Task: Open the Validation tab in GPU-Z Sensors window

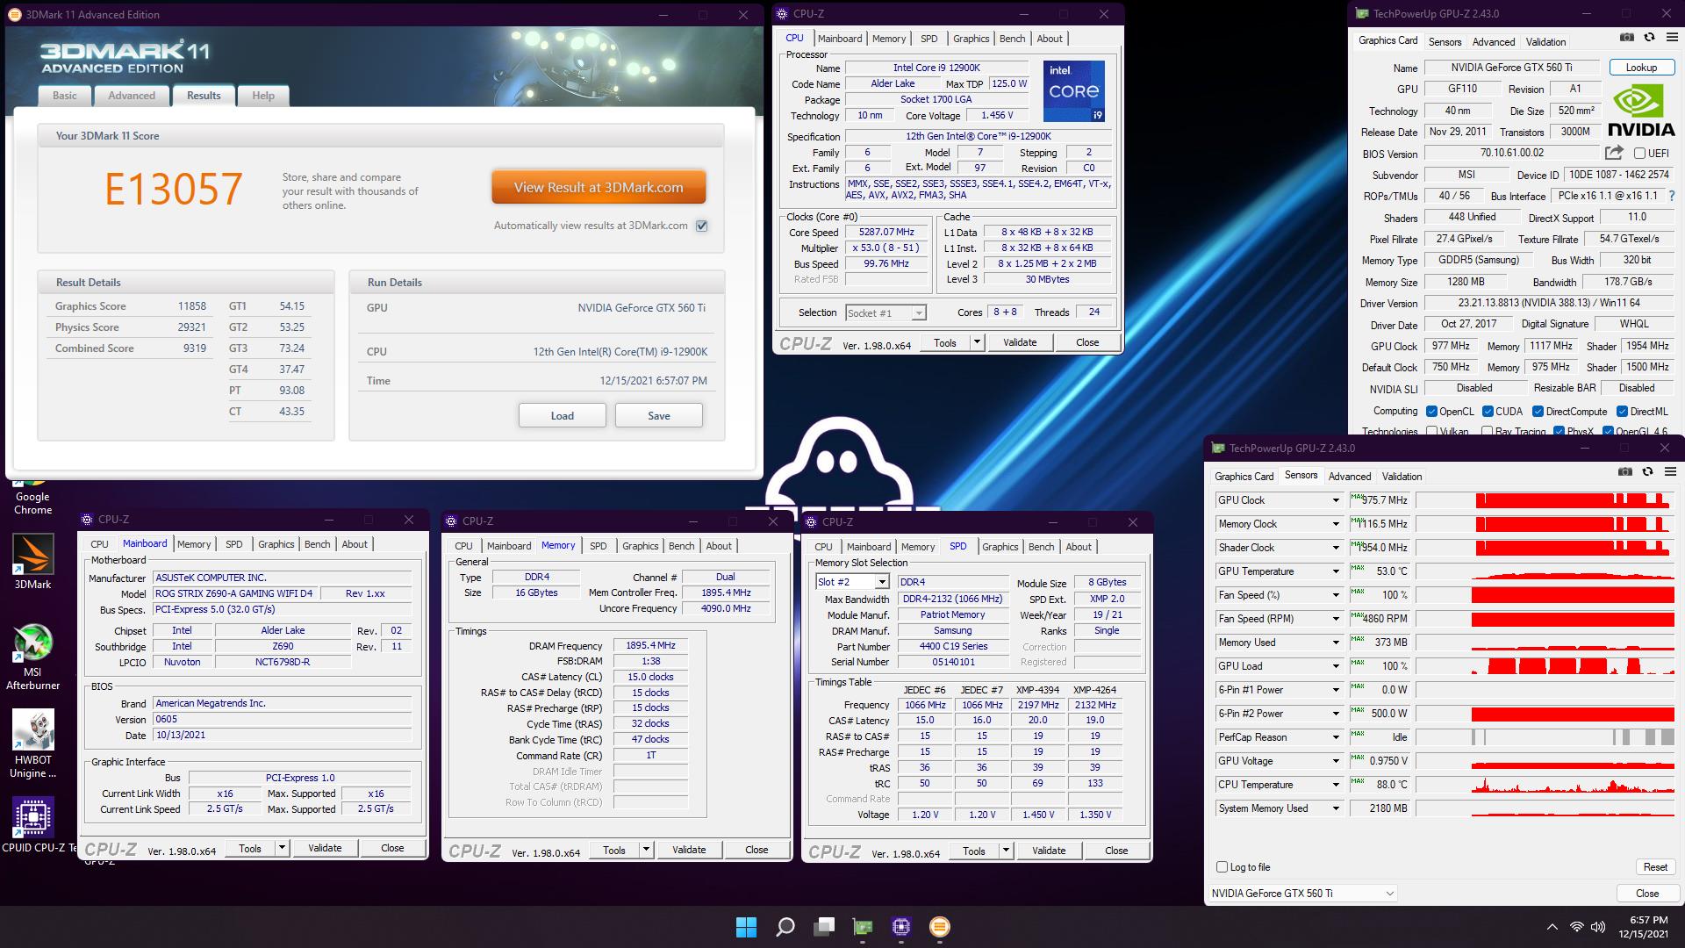Action: pos(1402,477)
